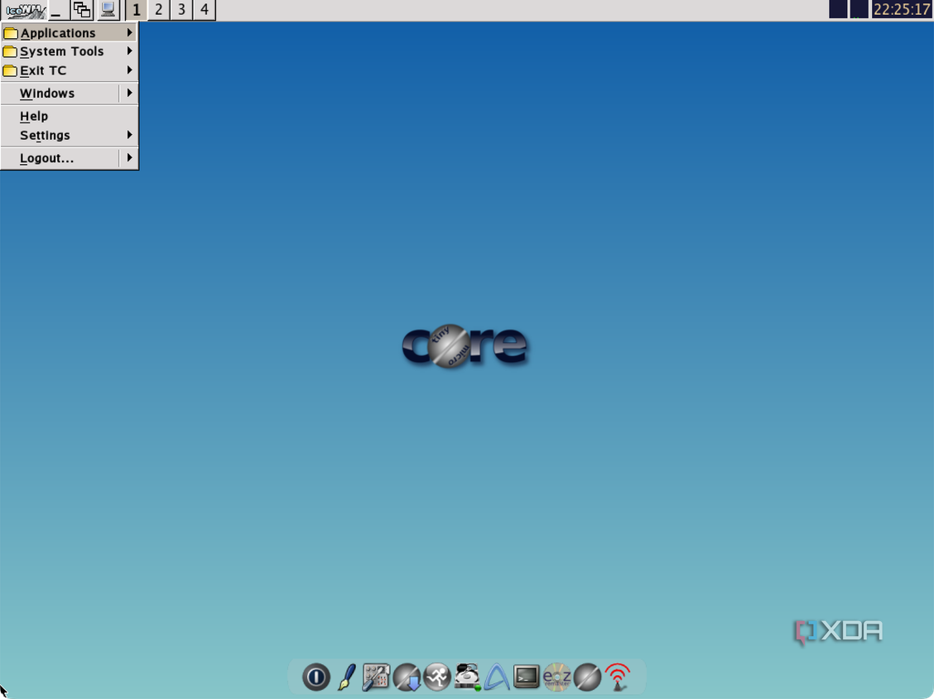
Task: Click the right dark status monitor beside clock
Action: pos(859,10)
